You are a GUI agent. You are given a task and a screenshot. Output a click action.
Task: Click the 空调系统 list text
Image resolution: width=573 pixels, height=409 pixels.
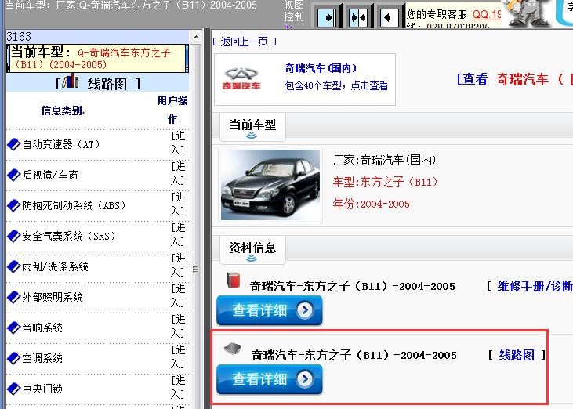(42, 359)
